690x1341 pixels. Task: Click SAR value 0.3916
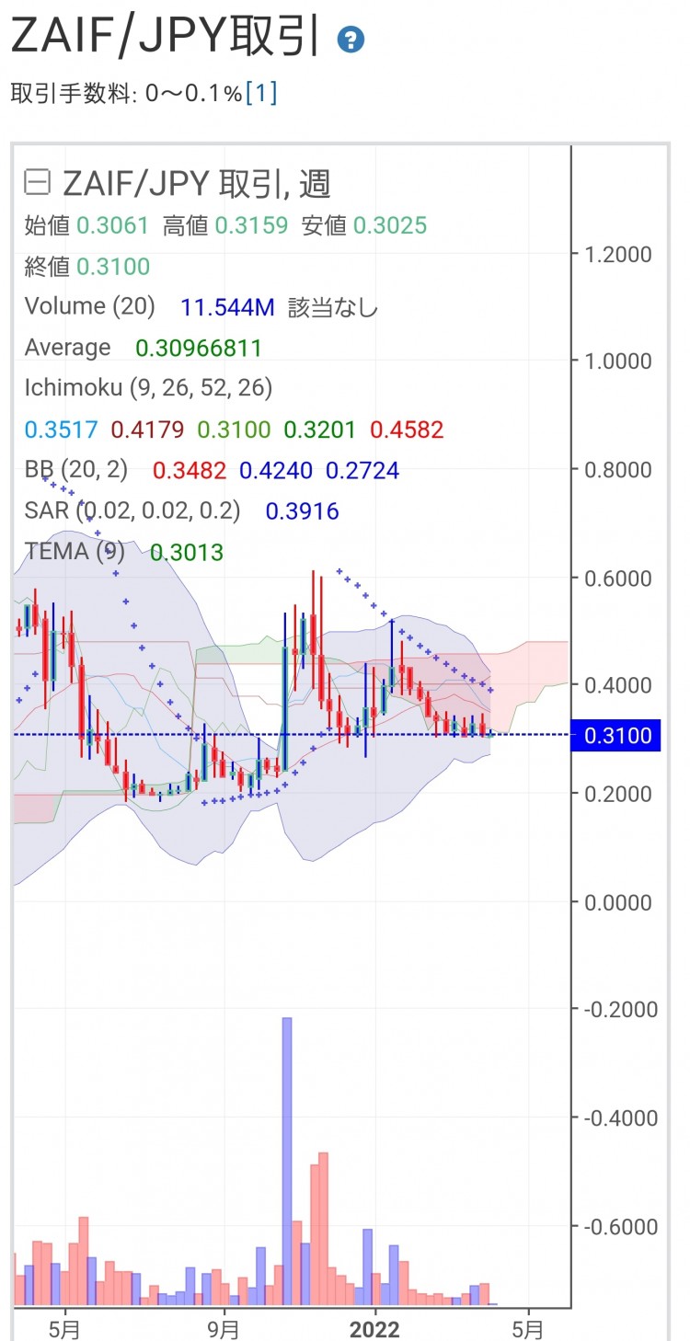[303, 511]
